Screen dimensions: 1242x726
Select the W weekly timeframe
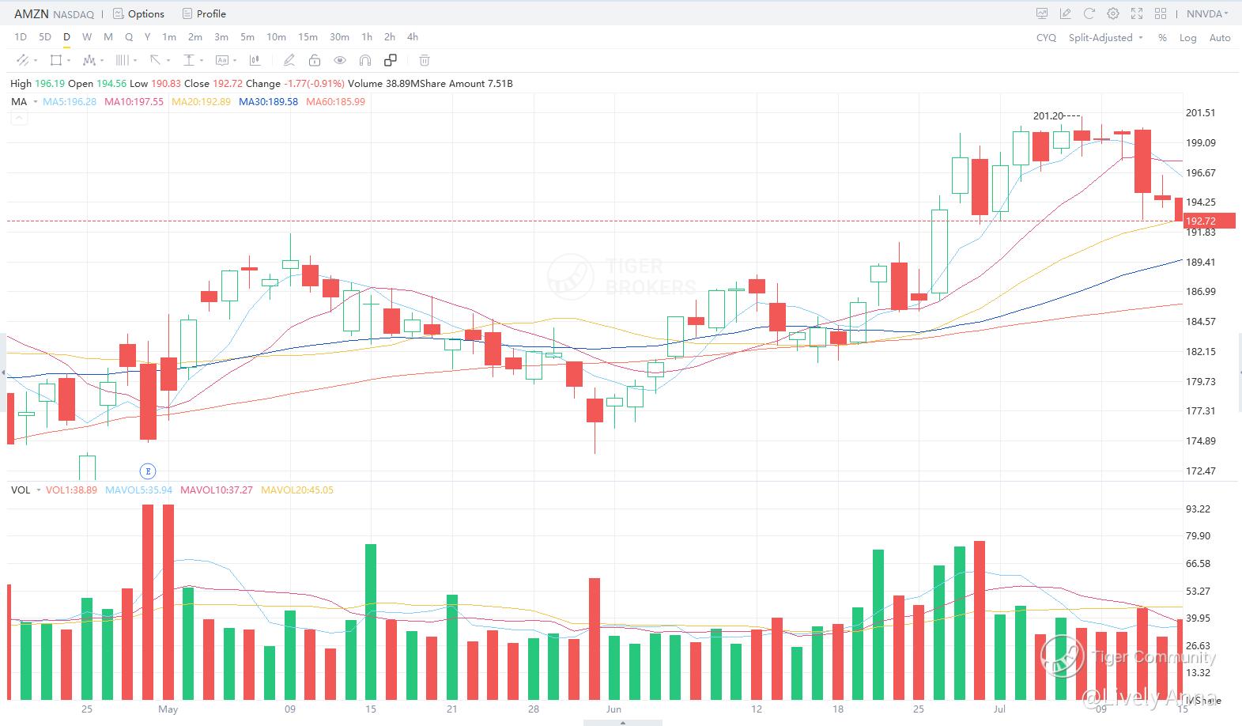coord(87,37)
